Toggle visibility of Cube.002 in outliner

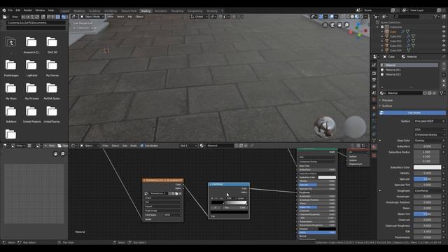(444, 41)
